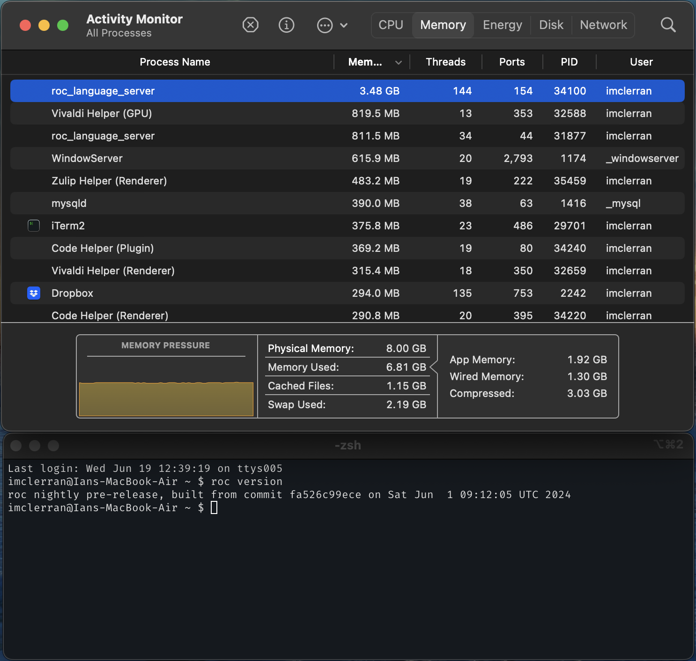Sort by the Mem... column header
The width and height of the screenshot is (696, 661).
pyautogui.click(x=365, y=62)
